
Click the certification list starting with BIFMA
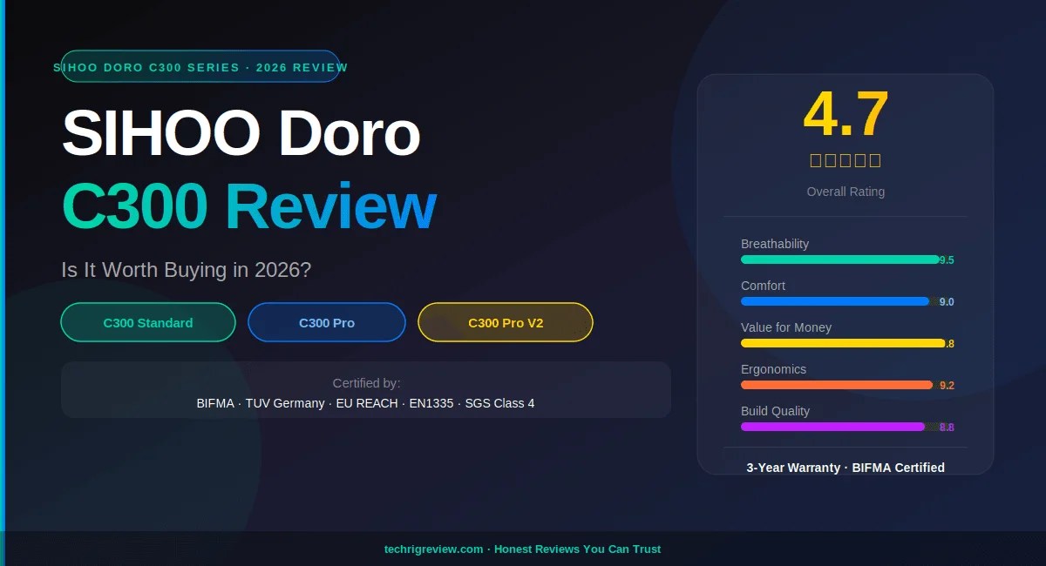[366, 403]
